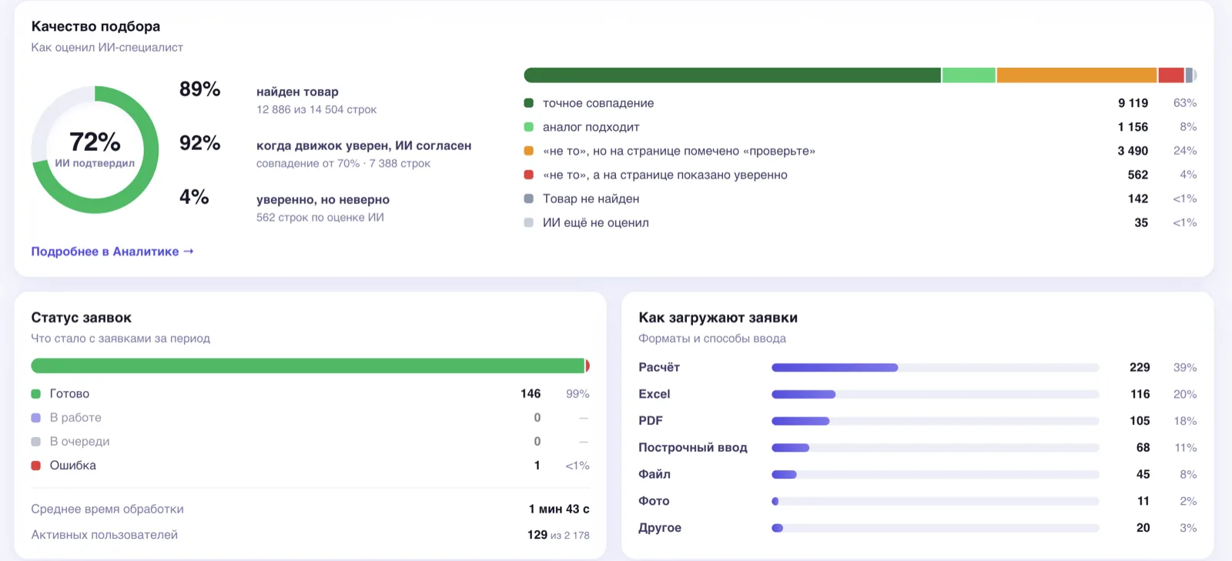Click the orange 'проверьте' legend swatch
The width and height of the screenshot is (1232, 561).
click(529, 151)
